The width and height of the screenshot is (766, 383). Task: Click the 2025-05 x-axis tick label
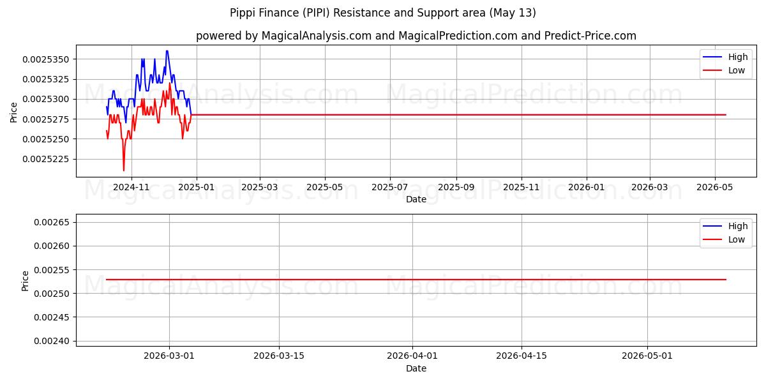pos(324,187)
